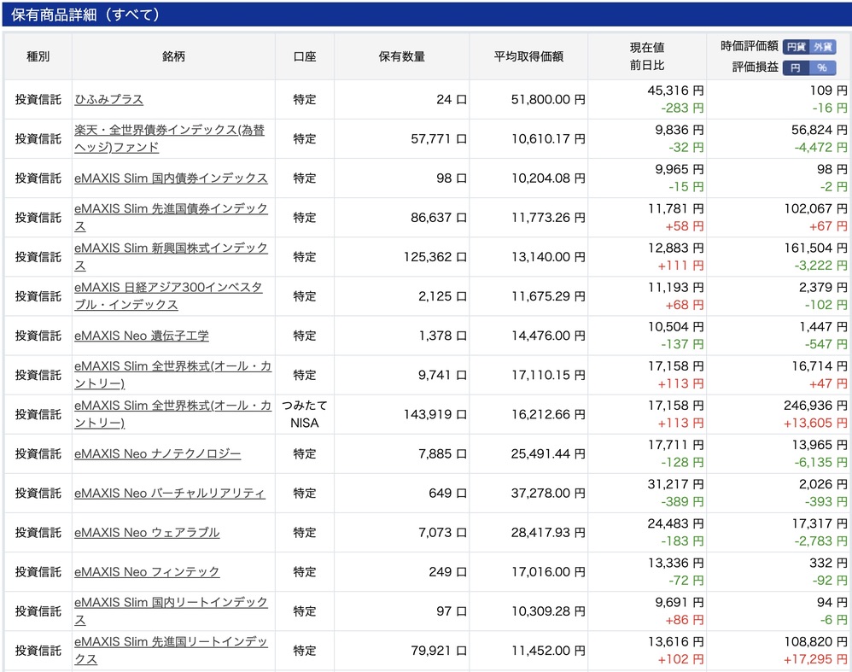Select average price 10,610.17 円
The width and height of the screenshot is (852, 672).
pyautogui.click(x=548, y=138)
